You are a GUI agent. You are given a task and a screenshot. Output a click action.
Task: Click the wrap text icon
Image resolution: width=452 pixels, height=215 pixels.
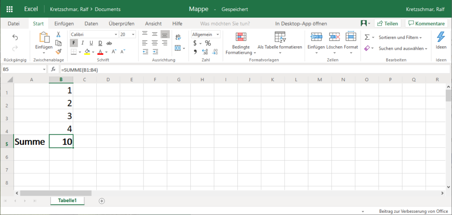(178, 38)
